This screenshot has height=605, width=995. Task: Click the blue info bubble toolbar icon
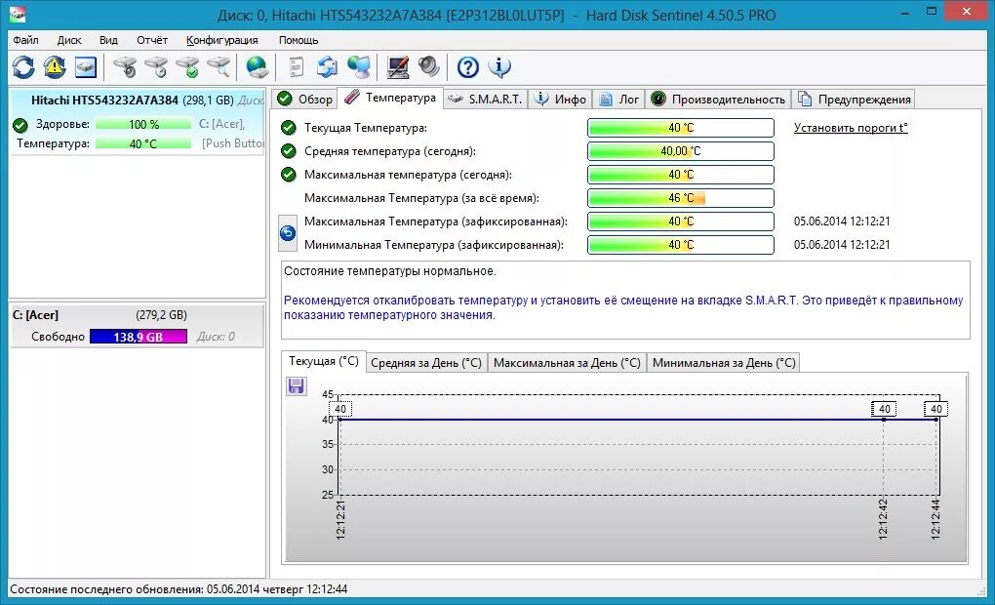(x=499, y=66)
